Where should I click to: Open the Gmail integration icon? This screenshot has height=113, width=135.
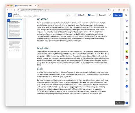[127, 75]
